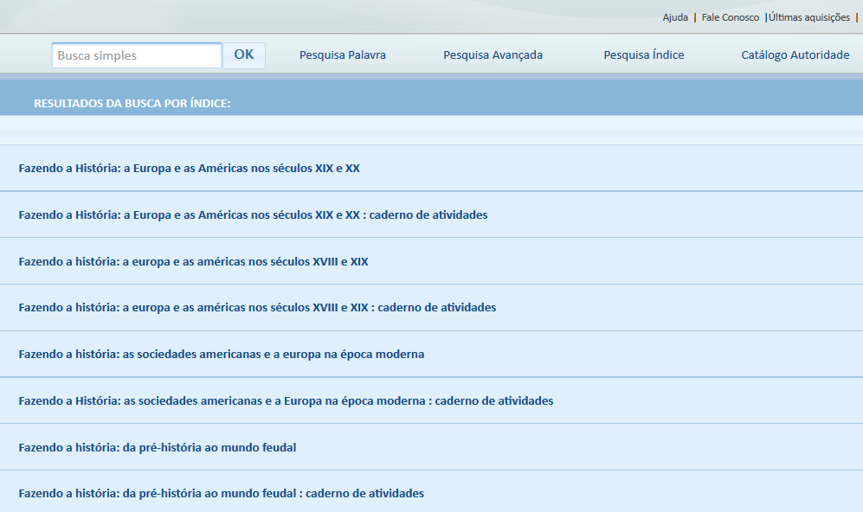View Últimas aquisições link
This screenshot has width=863, height=512.
tap(809, 17)
